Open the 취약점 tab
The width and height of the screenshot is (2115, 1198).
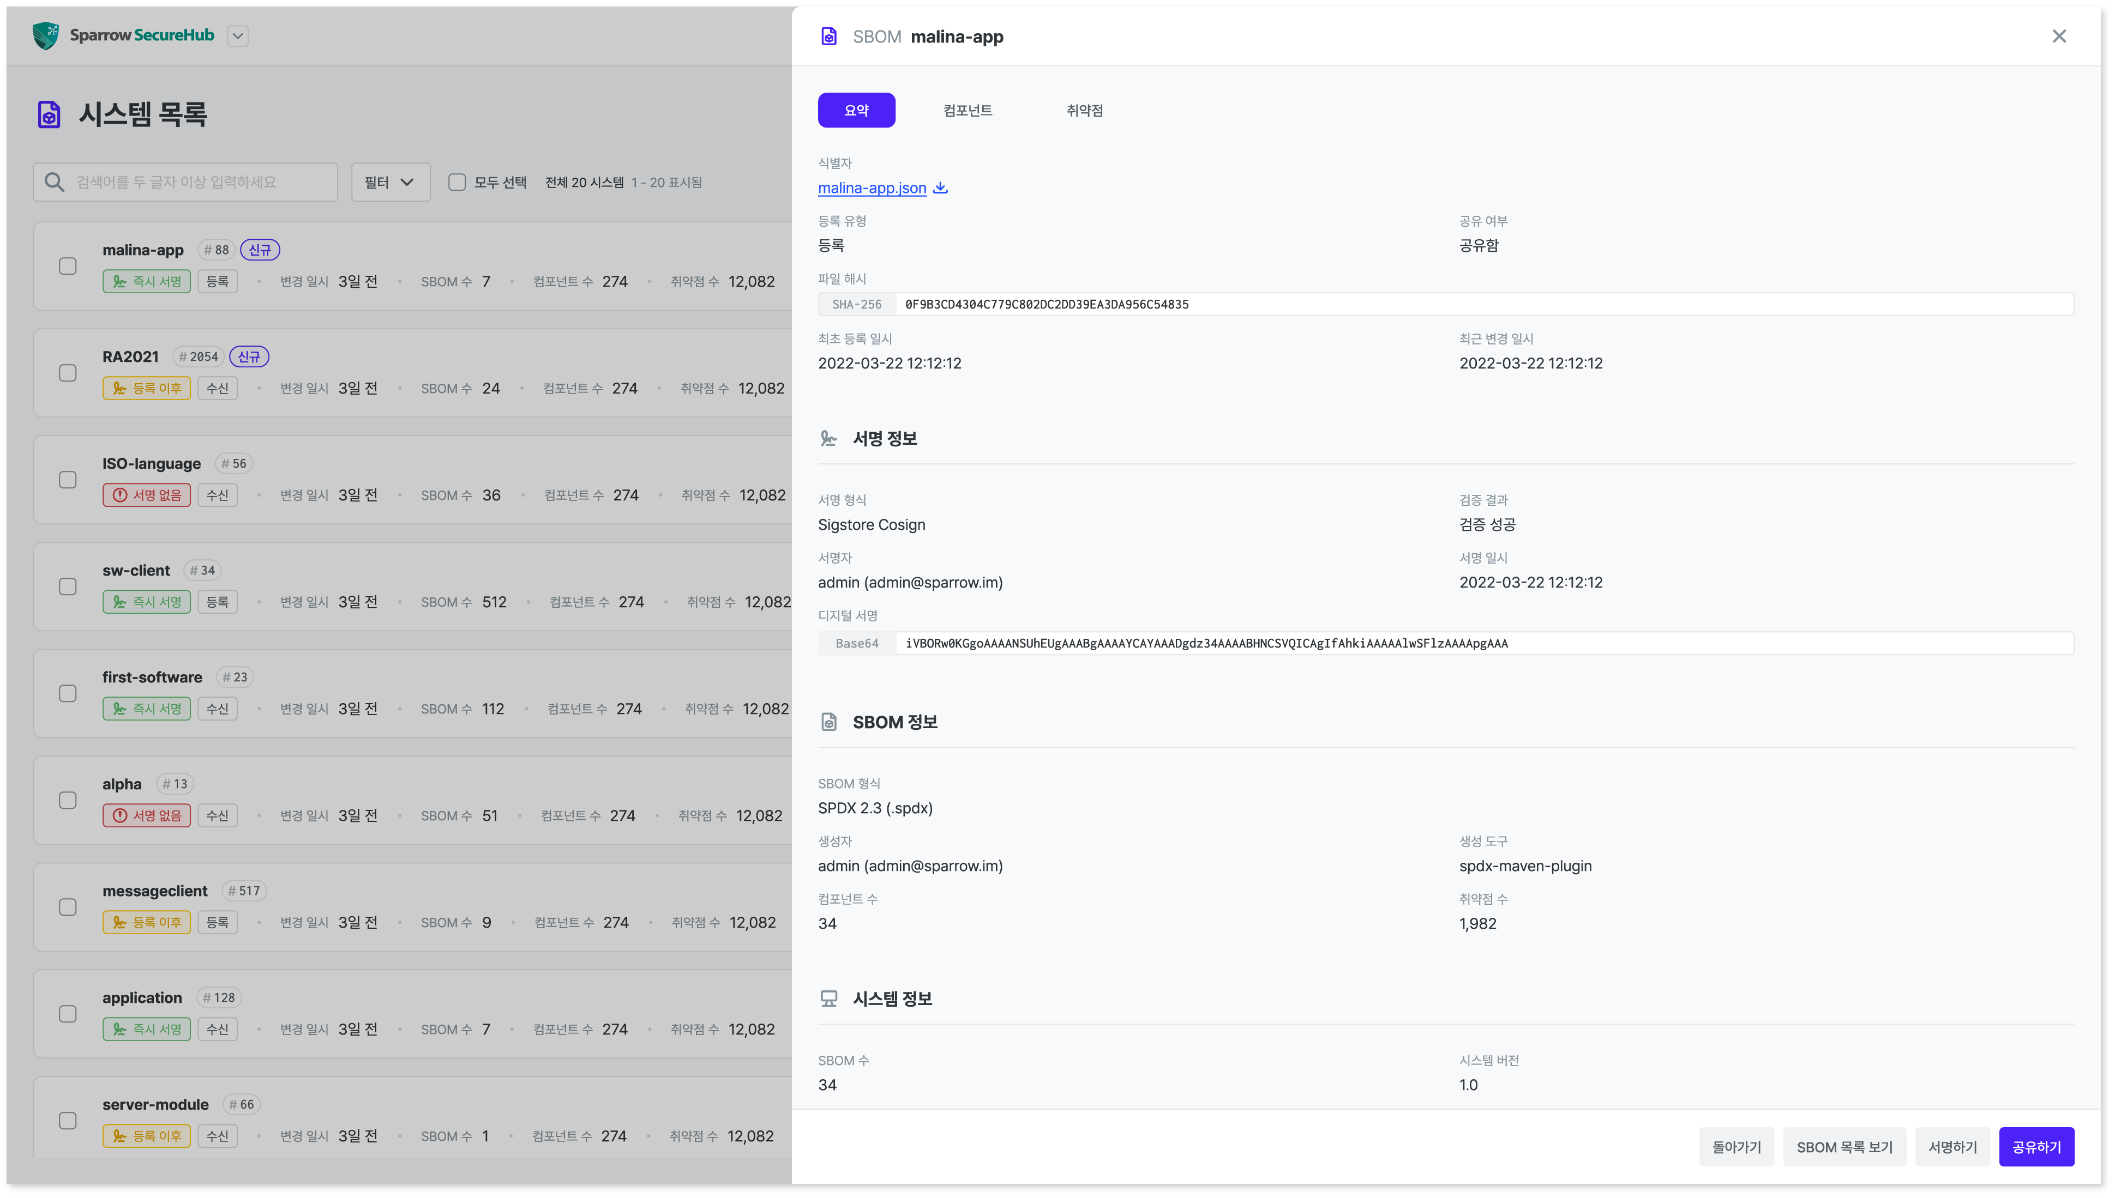[x=1084, y=110]
